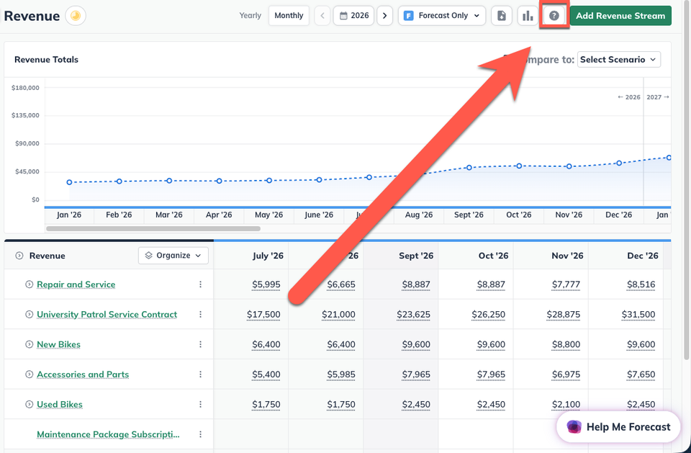This screenshot has height=453, width=691.
Task: Switch to the Monthly view
Action: (x=289, y=16)
